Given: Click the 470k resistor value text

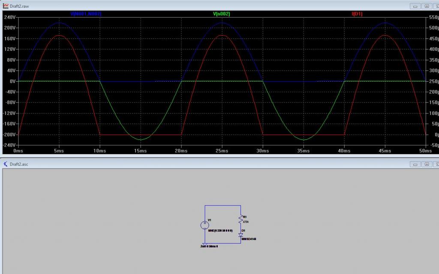Looking at the screenshot, I should (246, 222).
